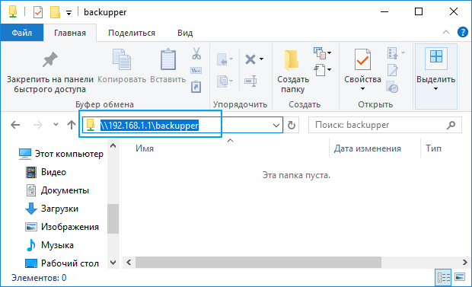Image resolution: width=472 pixels, height=287 pixels.
Task: Click the Rename icon
Action: [x=250, y=81]
